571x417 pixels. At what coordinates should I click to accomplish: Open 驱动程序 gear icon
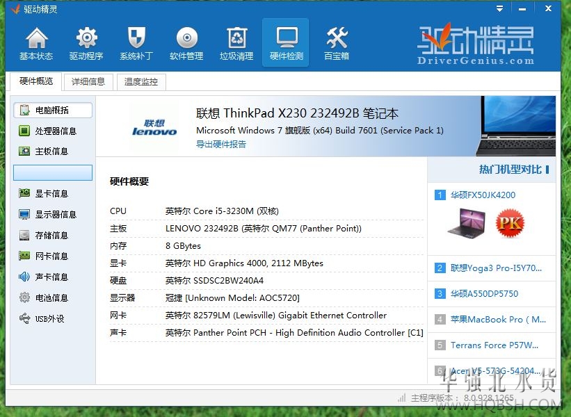coord(86,44)
